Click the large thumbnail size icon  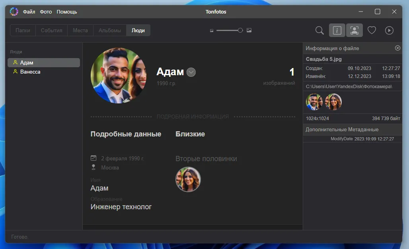tap(249, 30)
